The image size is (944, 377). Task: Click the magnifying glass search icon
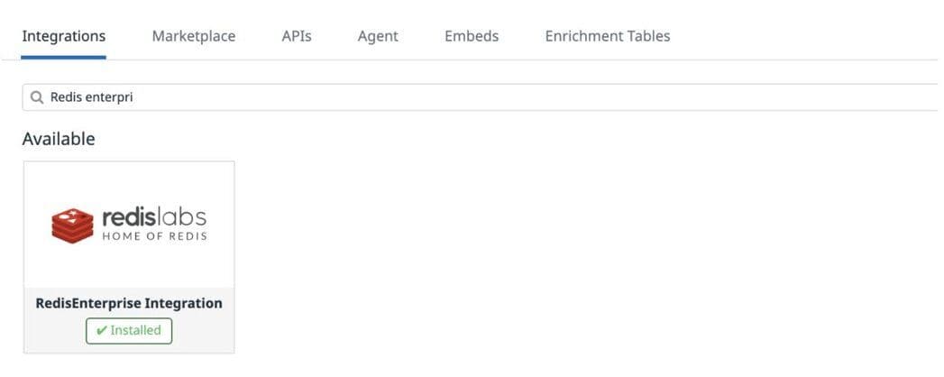[37, 97]
